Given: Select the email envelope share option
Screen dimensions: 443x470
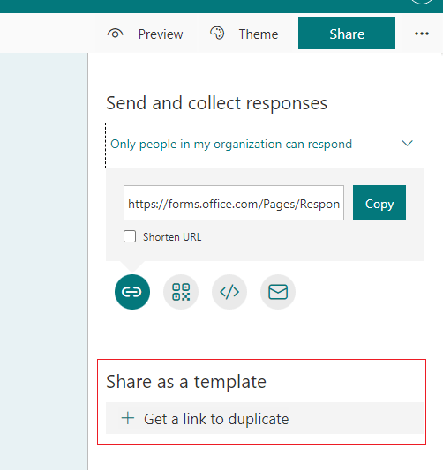Looking at the screenshot, I should coord(278,292).
